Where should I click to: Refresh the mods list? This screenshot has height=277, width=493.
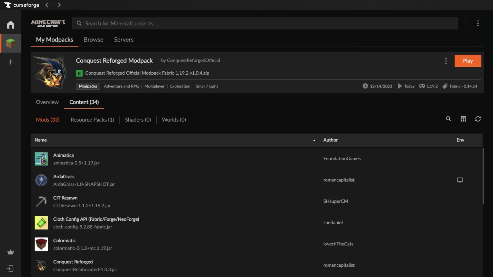(x=478, y=119)
